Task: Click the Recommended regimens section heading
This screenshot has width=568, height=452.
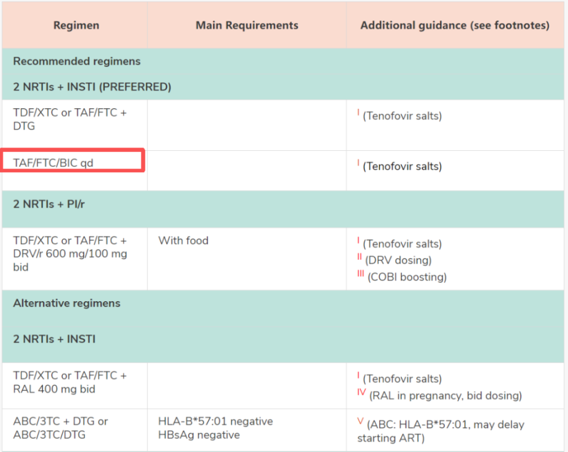Action: pyautogui.click(x=77, y=62)
